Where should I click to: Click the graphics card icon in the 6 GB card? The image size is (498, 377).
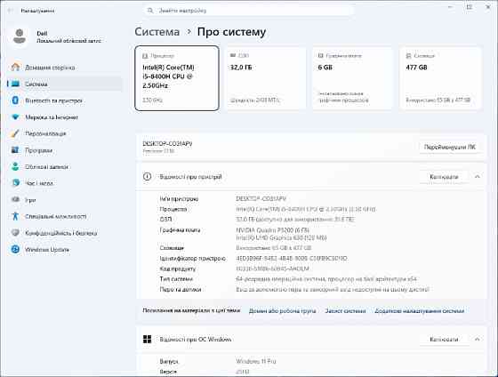[321, 56]
